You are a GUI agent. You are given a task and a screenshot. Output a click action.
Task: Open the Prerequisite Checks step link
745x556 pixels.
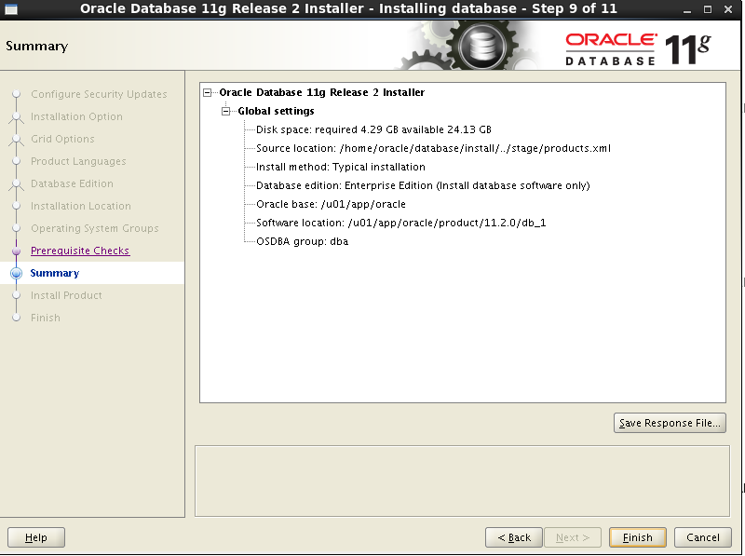tap(80, 251)
